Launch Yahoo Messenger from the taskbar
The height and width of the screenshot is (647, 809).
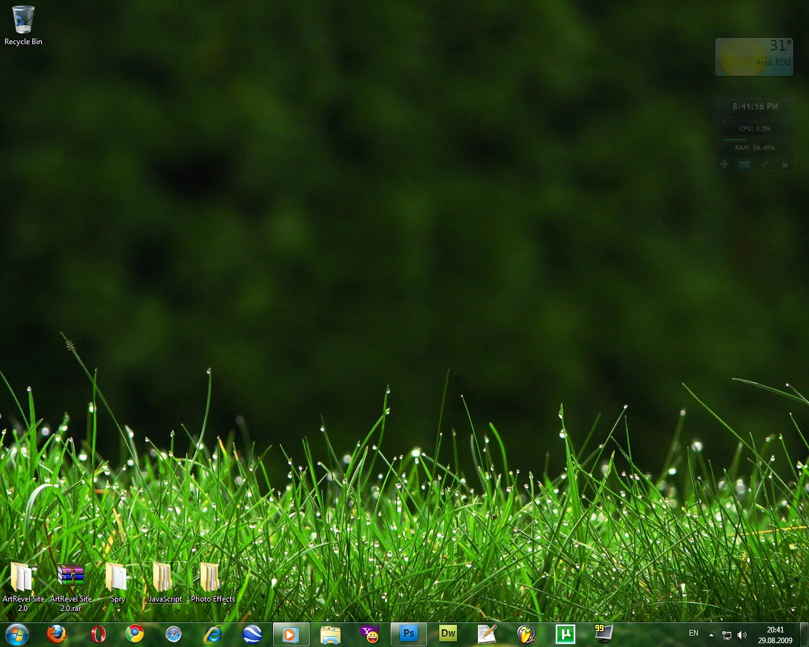[370, 634]
